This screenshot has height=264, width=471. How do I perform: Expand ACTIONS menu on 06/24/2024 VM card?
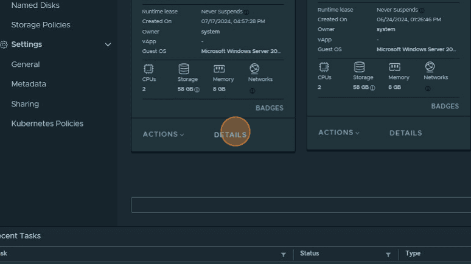tap(338, 133)
